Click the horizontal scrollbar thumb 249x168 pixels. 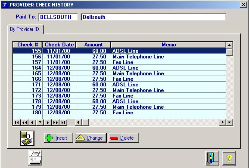pyautogui.click(x=85, y=122)
